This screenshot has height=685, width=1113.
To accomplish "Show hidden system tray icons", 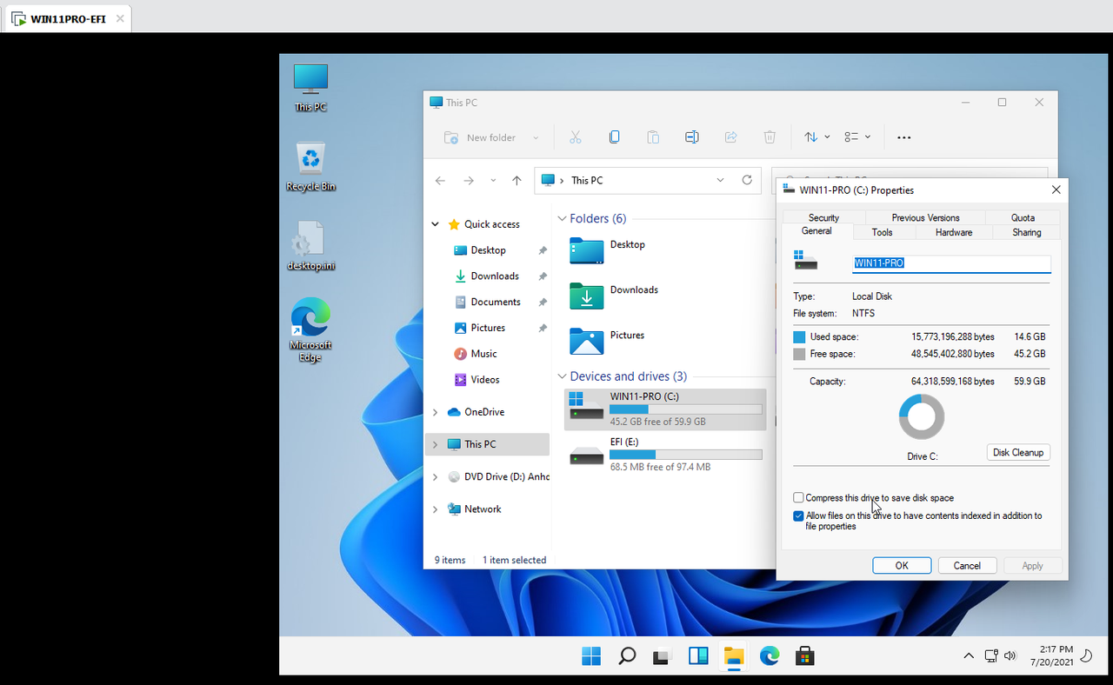I will pos(969,655).
